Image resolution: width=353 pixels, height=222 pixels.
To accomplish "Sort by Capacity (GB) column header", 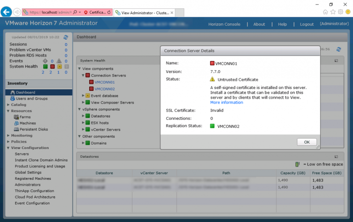I will pos(293,173).
